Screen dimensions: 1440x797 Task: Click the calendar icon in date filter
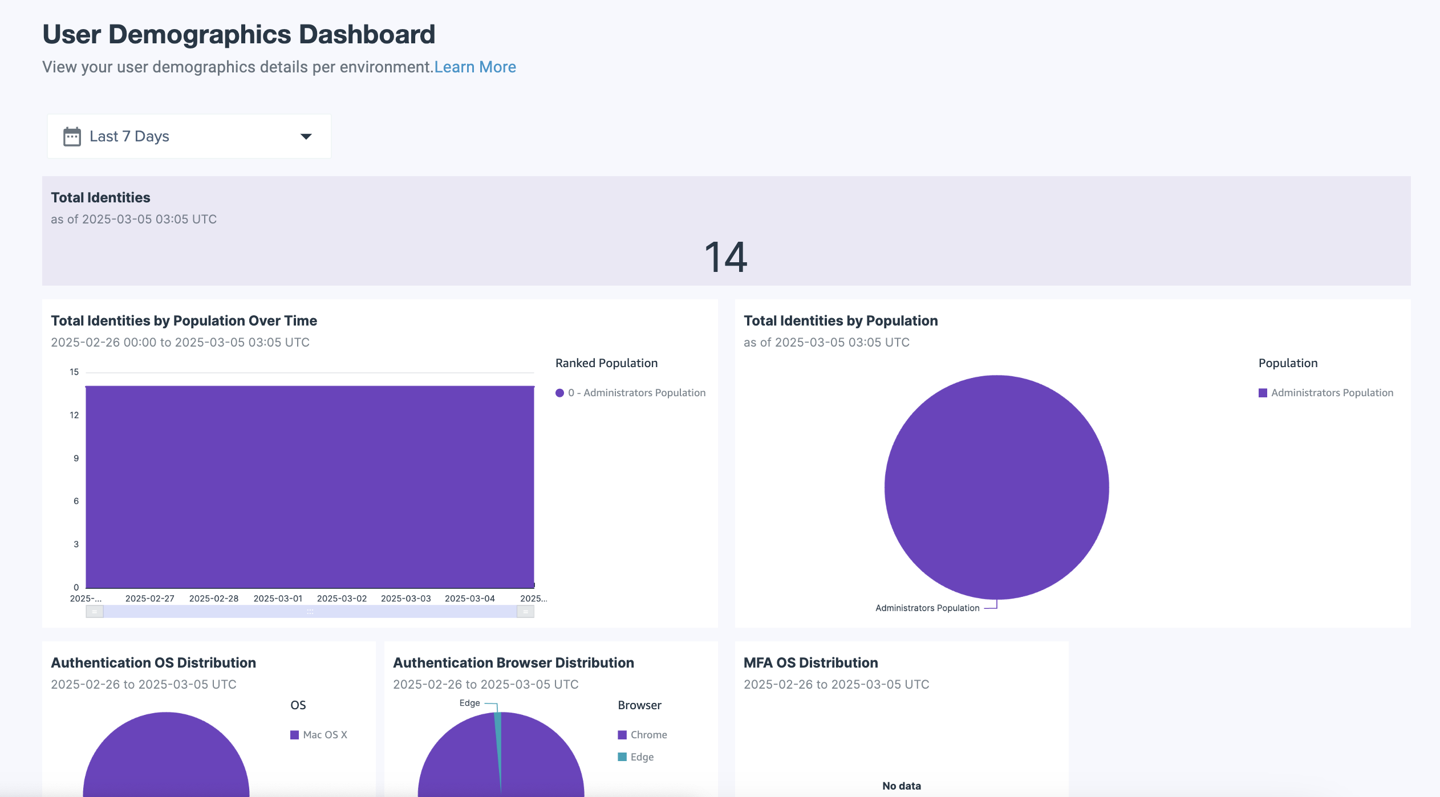coord(72,136)
